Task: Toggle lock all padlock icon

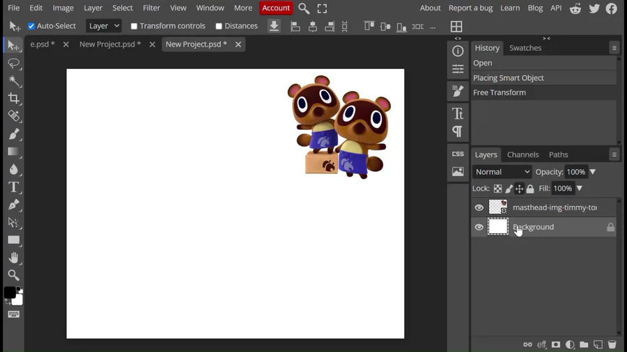Action: (530, 189)
